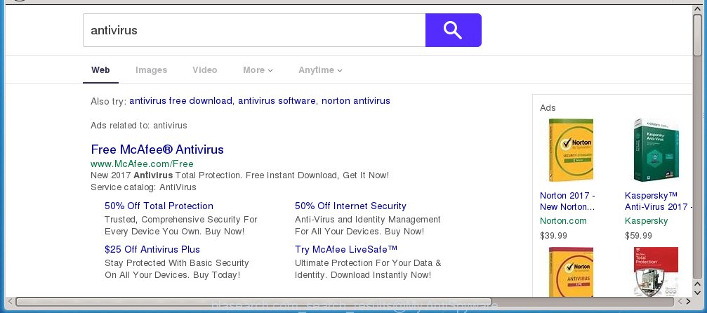This screenshot has width=707, height=313.
Task: Open the antivirus software suggestion link
Action: (277, 100)
